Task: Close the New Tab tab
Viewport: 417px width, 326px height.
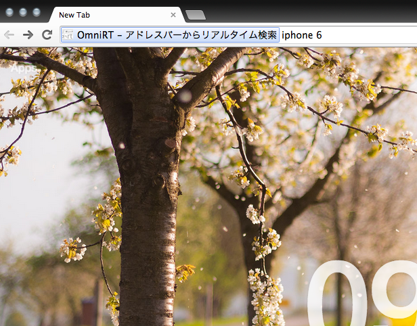Action: click(173, 15)
